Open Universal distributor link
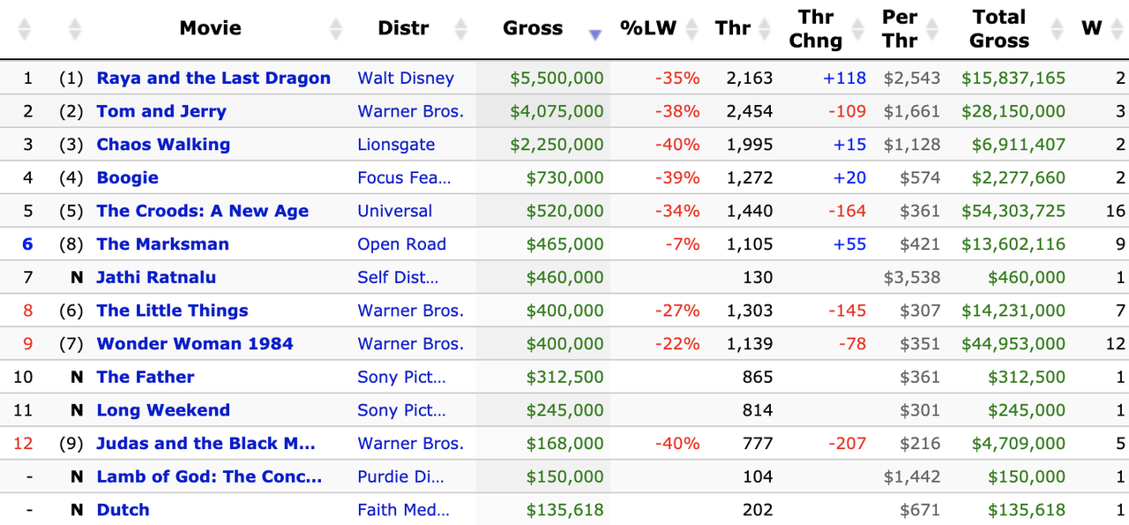 [x=395, y=211]
